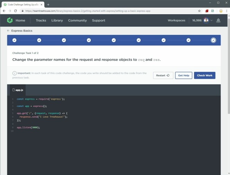Return to Express Basics course
230x175 pixels.
[22, 30]
